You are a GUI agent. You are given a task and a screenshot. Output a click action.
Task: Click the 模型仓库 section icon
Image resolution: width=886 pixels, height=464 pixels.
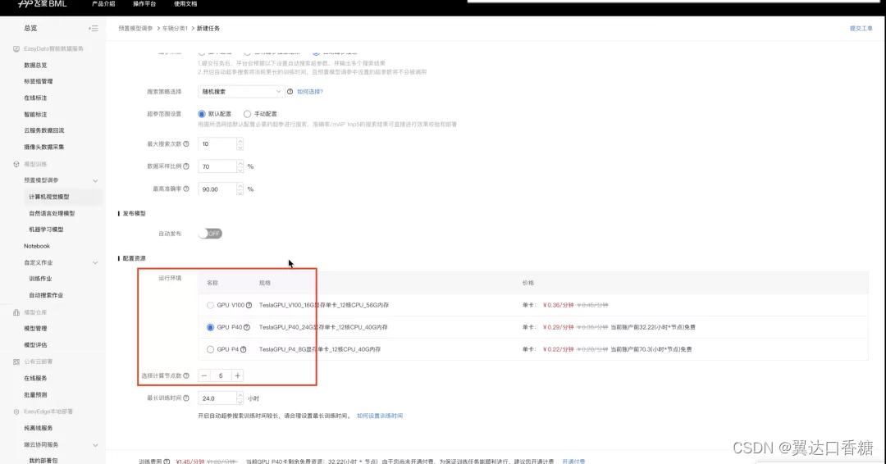[16, 312]
